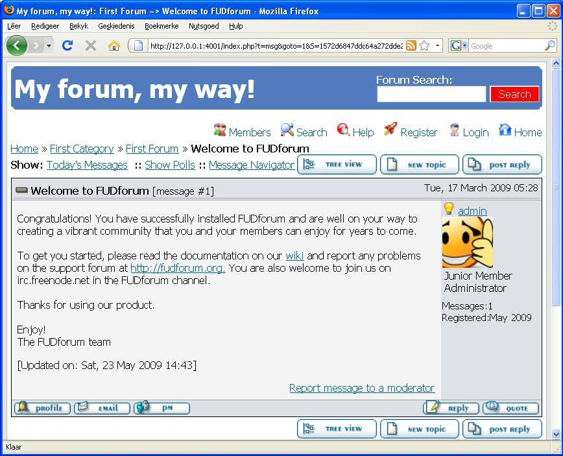Reload the page using browser toolbar

pyautogui.click(x=67, y=45)
